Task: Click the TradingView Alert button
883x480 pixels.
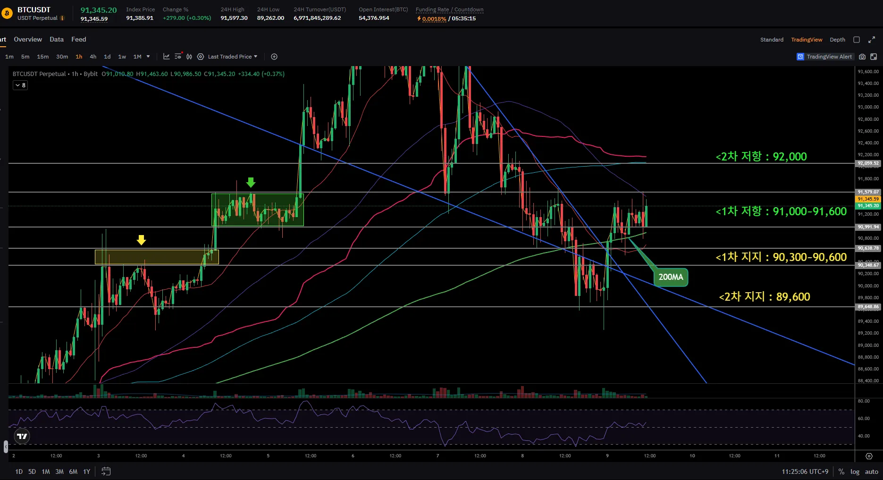Action: [824, 57]
